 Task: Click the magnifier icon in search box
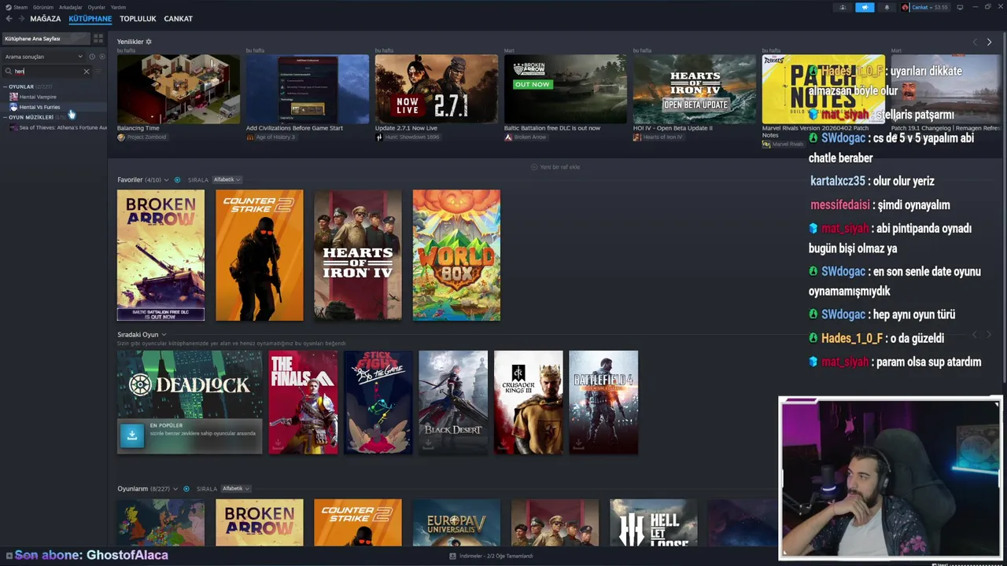point(9,72)
